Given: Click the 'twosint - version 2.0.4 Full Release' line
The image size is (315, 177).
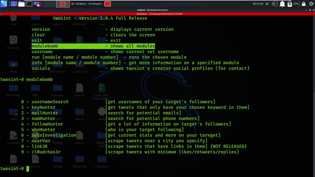Looking at the screenshot, I should click(100, 18).
